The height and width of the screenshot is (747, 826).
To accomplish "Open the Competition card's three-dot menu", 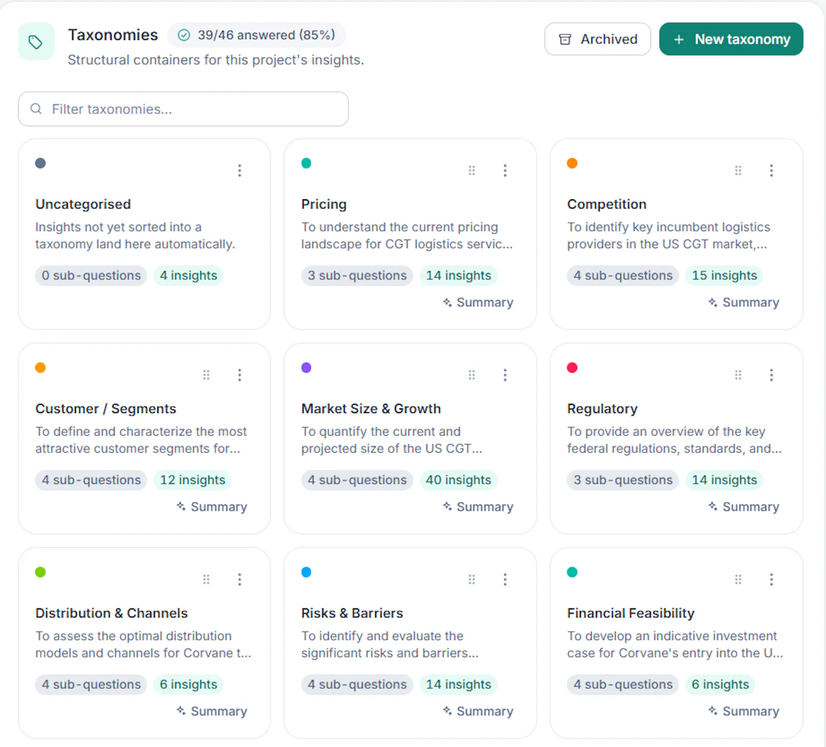I will point(771,170).
